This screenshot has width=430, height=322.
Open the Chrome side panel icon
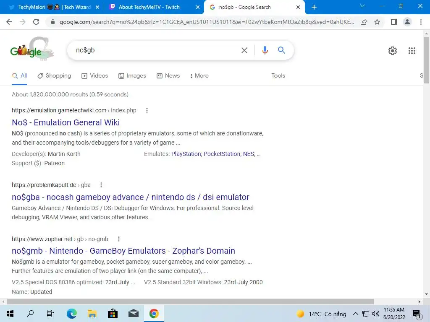tap(394, 22)
